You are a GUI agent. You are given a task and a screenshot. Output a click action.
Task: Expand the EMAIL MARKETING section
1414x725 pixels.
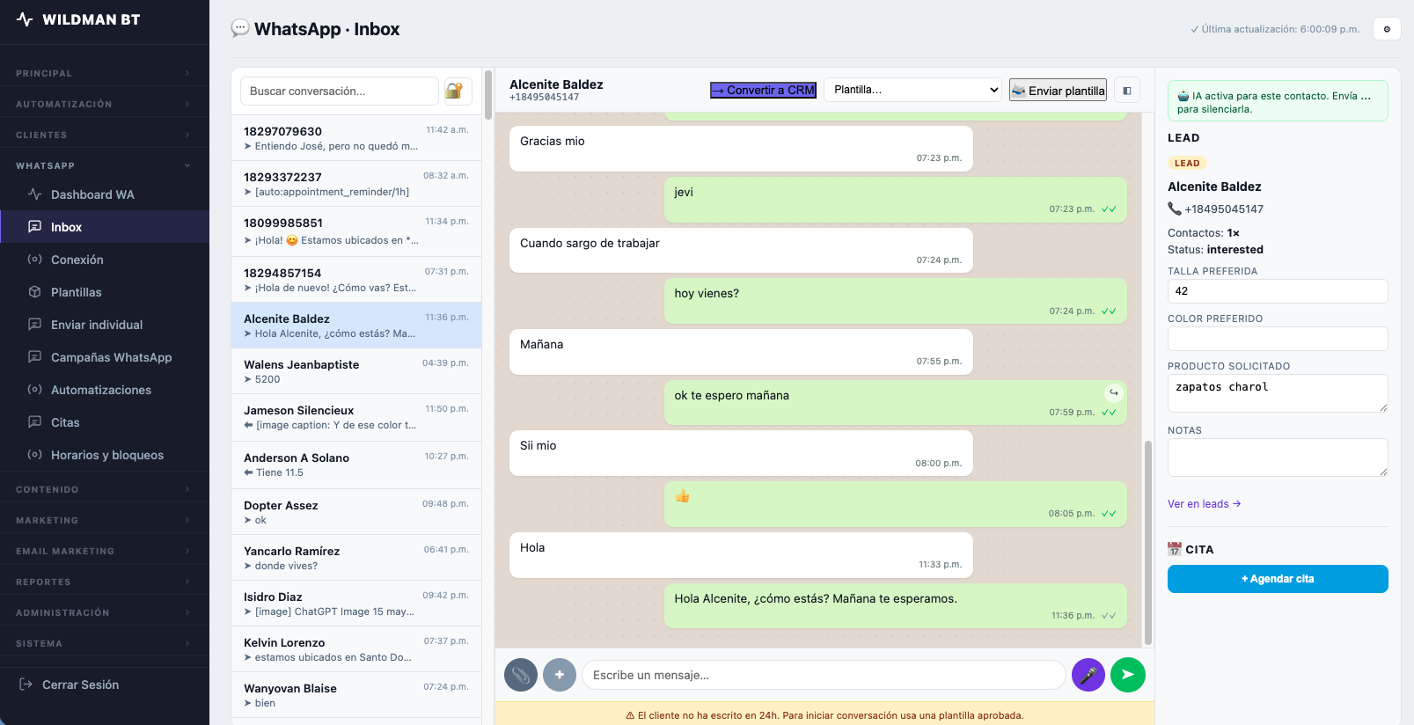click(x=105, y=551)
